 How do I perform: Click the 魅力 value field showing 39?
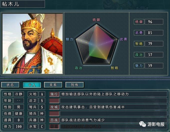pyautogui.click(x=154, y=66)
